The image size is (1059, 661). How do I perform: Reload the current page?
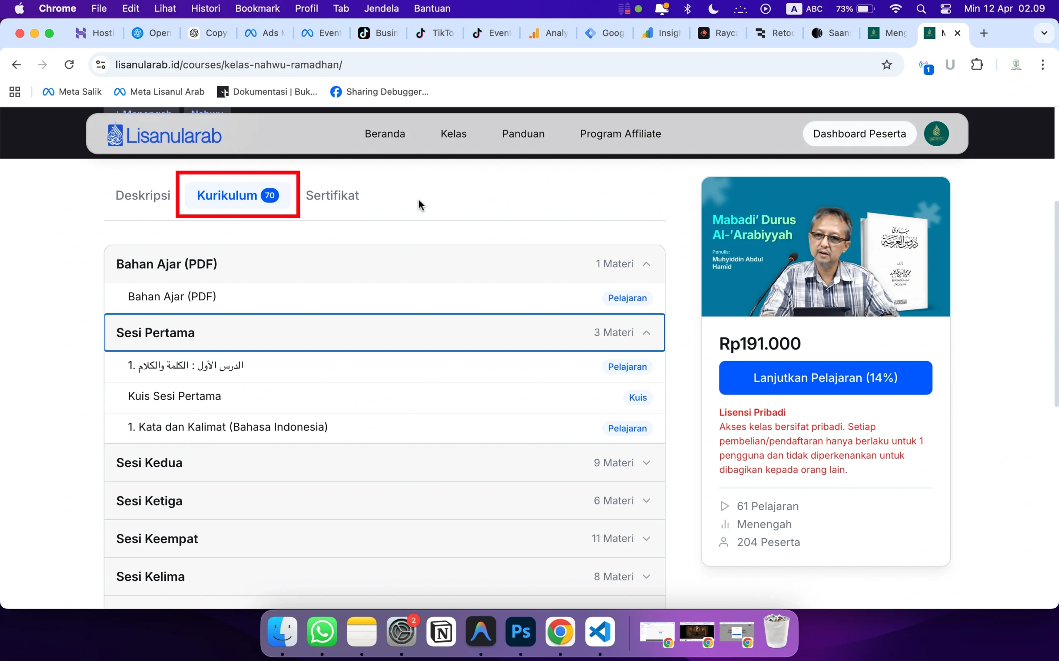[x=69, y=65]
